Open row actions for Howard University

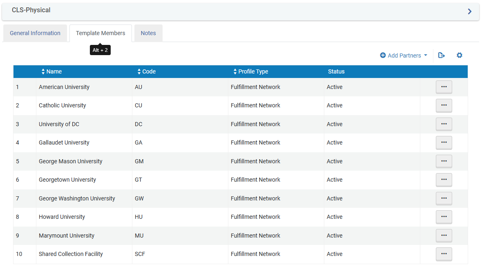[x=444, y=217]
